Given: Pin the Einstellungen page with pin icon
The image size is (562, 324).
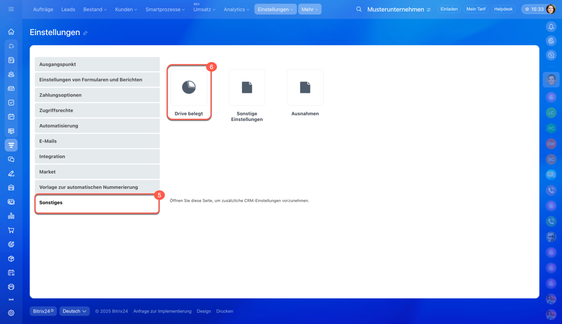Looking at the screenshot, I should [85, 33].
